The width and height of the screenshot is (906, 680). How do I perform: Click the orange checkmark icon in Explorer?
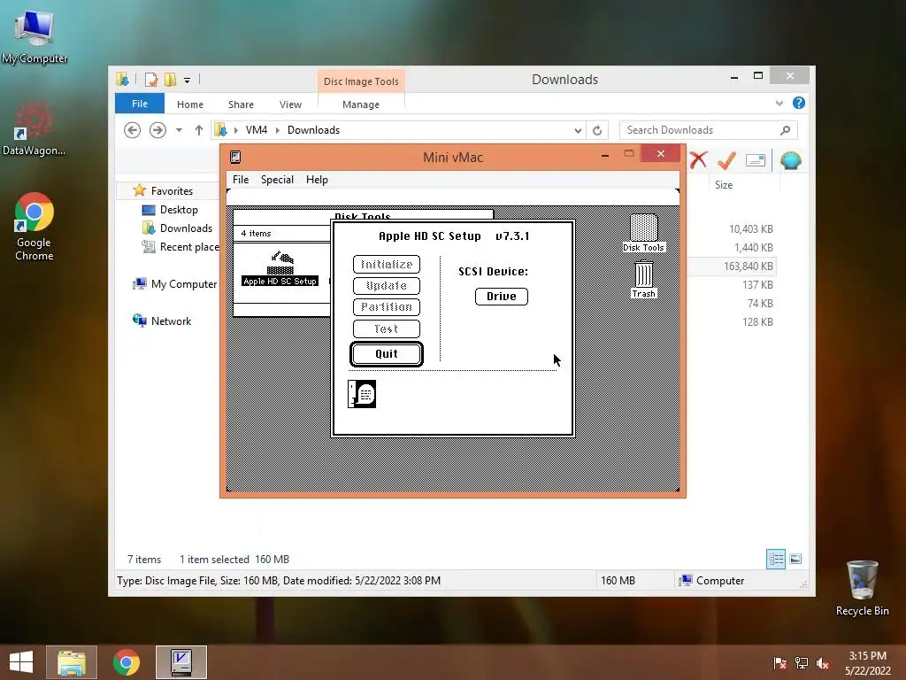click(726, 159)
